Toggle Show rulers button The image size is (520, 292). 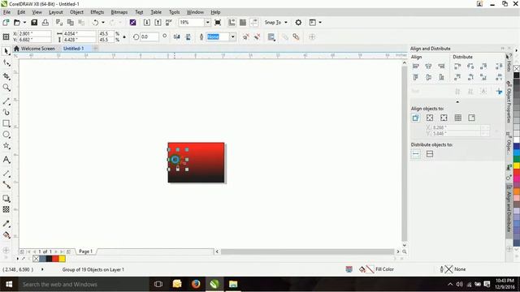232,23
